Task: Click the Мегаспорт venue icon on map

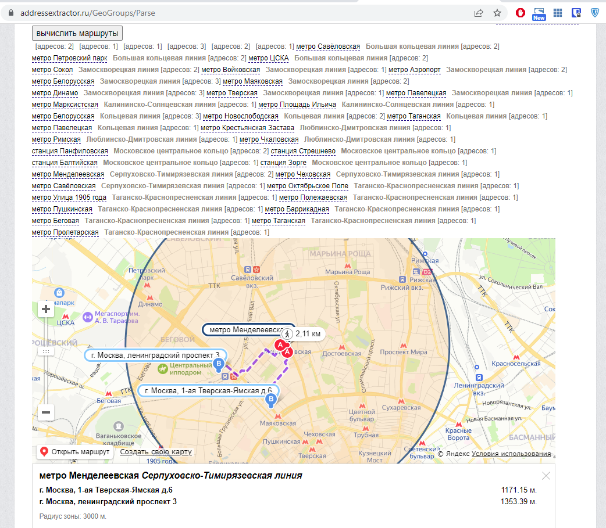Action: [88, 317]
